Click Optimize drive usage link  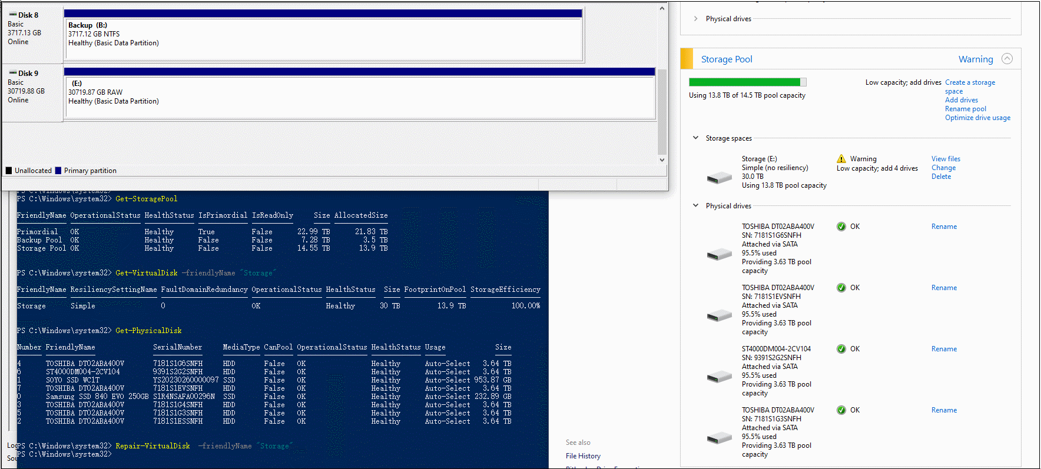(x=977, y=118)
